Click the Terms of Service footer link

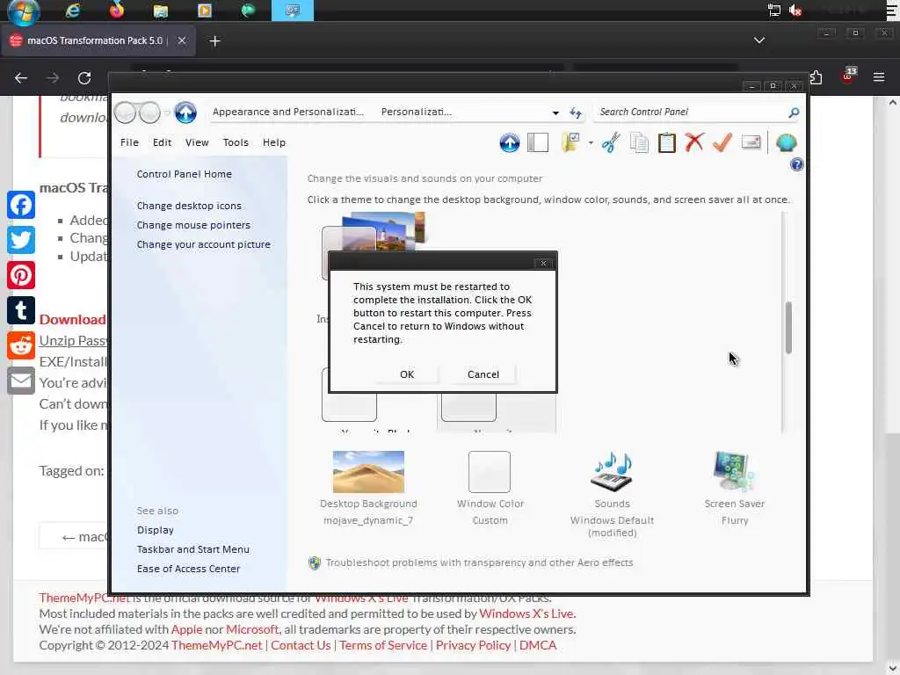coord(383,645)
